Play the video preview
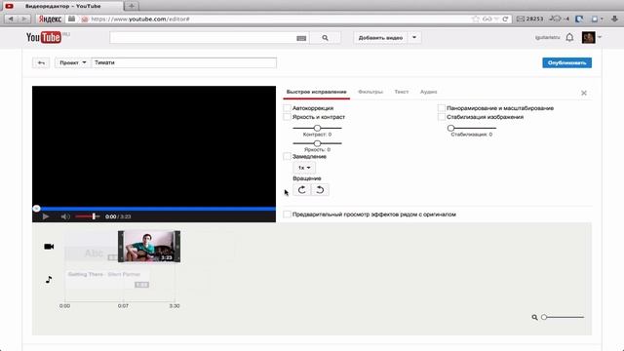The image size is (624, 351). (x=46, y=216)
